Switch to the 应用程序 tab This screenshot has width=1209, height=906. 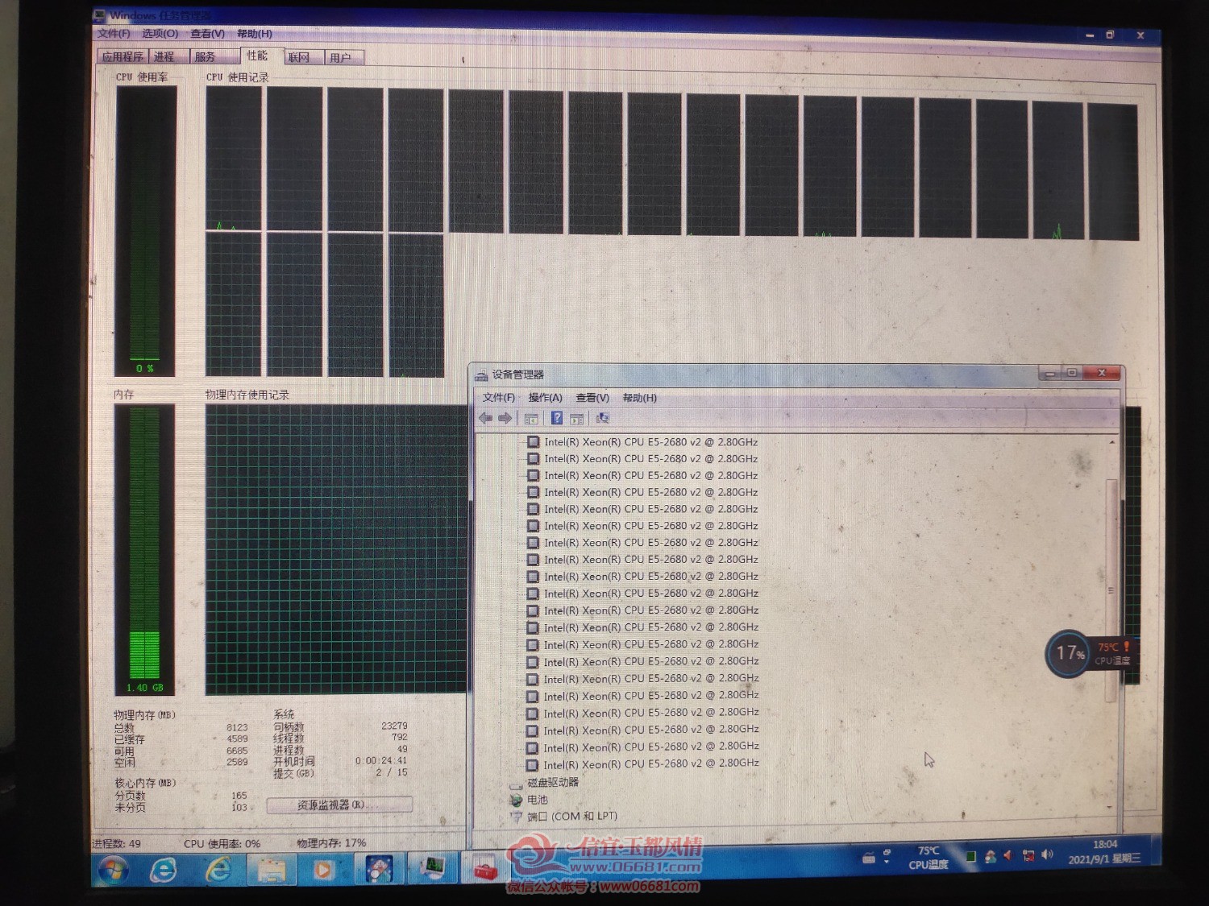(123, 56)
